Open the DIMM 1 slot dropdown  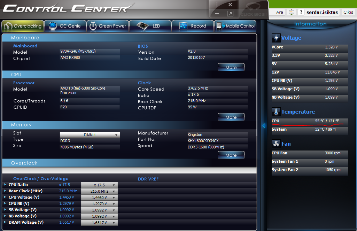90,135
